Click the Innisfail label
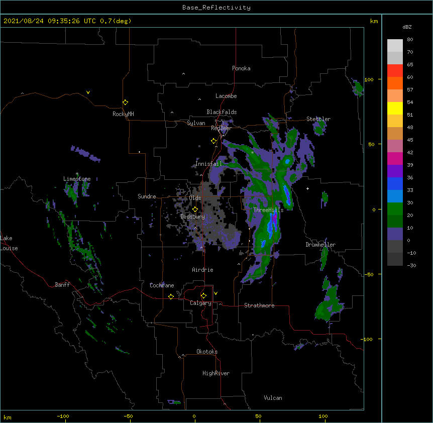Image resolution: width=433 pixels, height=423 pixels. (208, 164)
